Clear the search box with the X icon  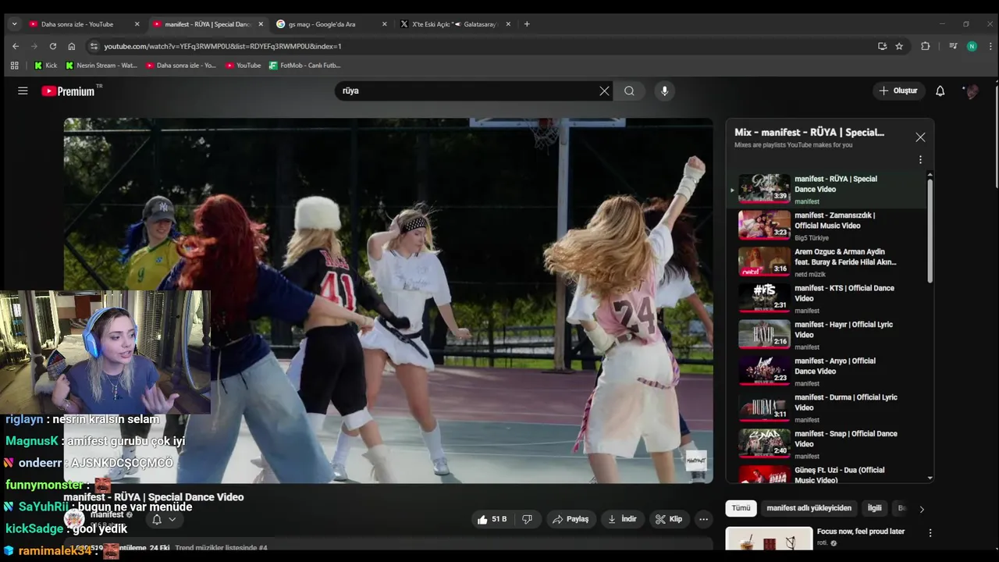(x=604, y=91)
